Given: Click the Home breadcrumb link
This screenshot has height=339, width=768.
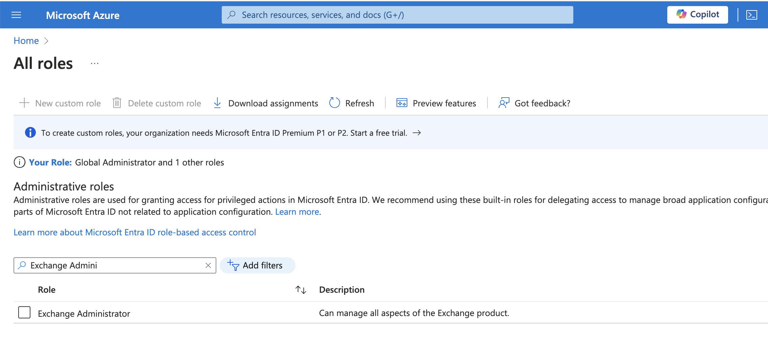Looking at the screenshot, I should (26, 41).
